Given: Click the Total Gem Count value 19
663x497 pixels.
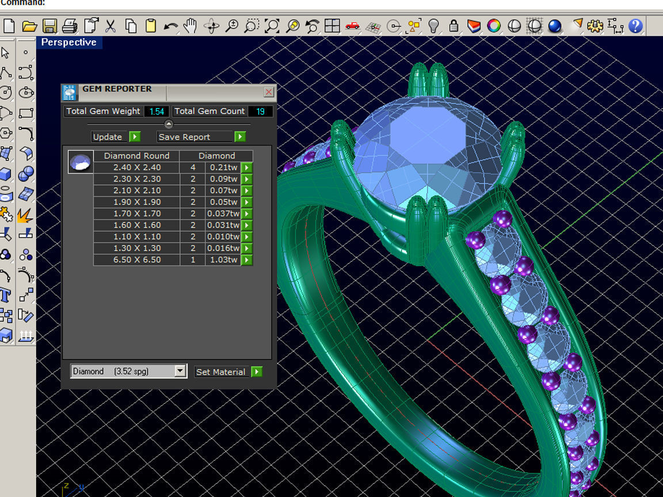Looking at the screenshot, I should point(261,112).
